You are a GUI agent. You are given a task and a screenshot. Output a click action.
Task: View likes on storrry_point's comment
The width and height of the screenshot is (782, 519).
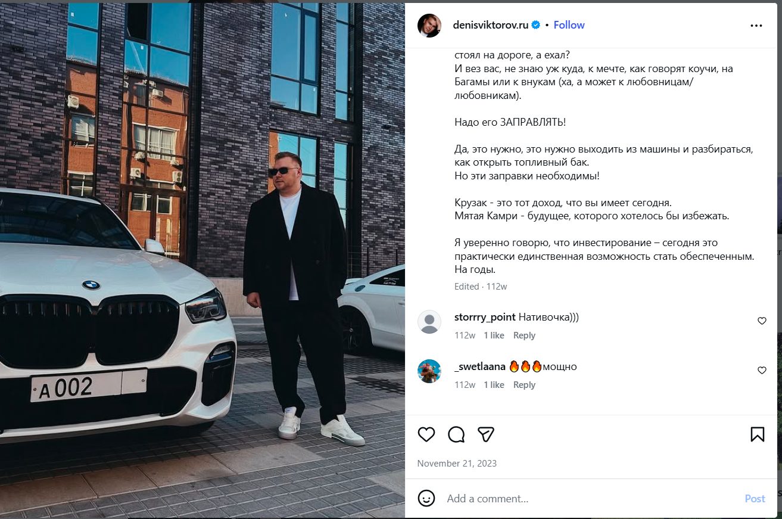point(494,335)
